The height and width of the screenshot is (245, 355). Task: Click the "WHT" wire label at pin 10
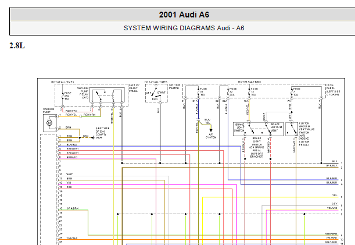70,175
